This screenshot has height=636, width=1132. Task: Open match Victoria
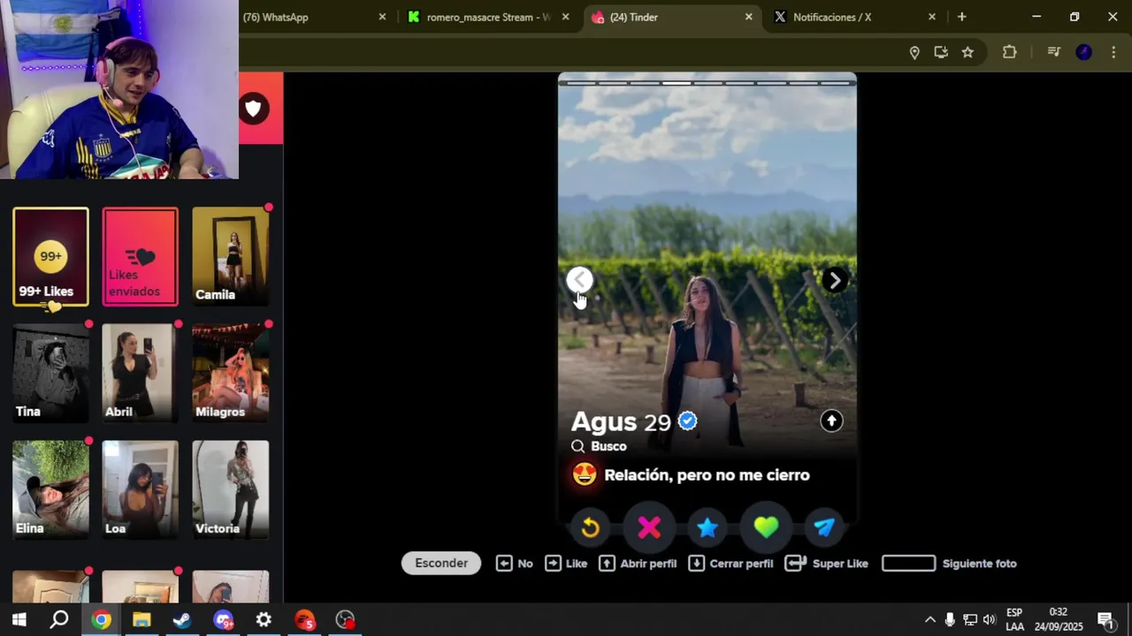click(x=230, y=490)
